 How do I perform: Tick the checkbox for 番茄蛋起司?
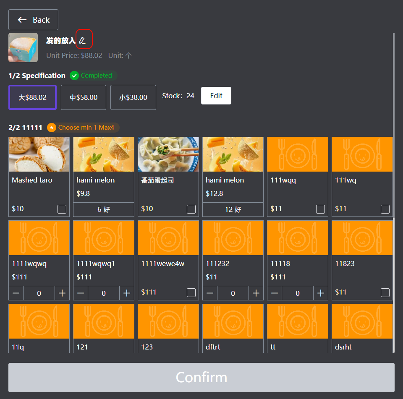[191, 209]
